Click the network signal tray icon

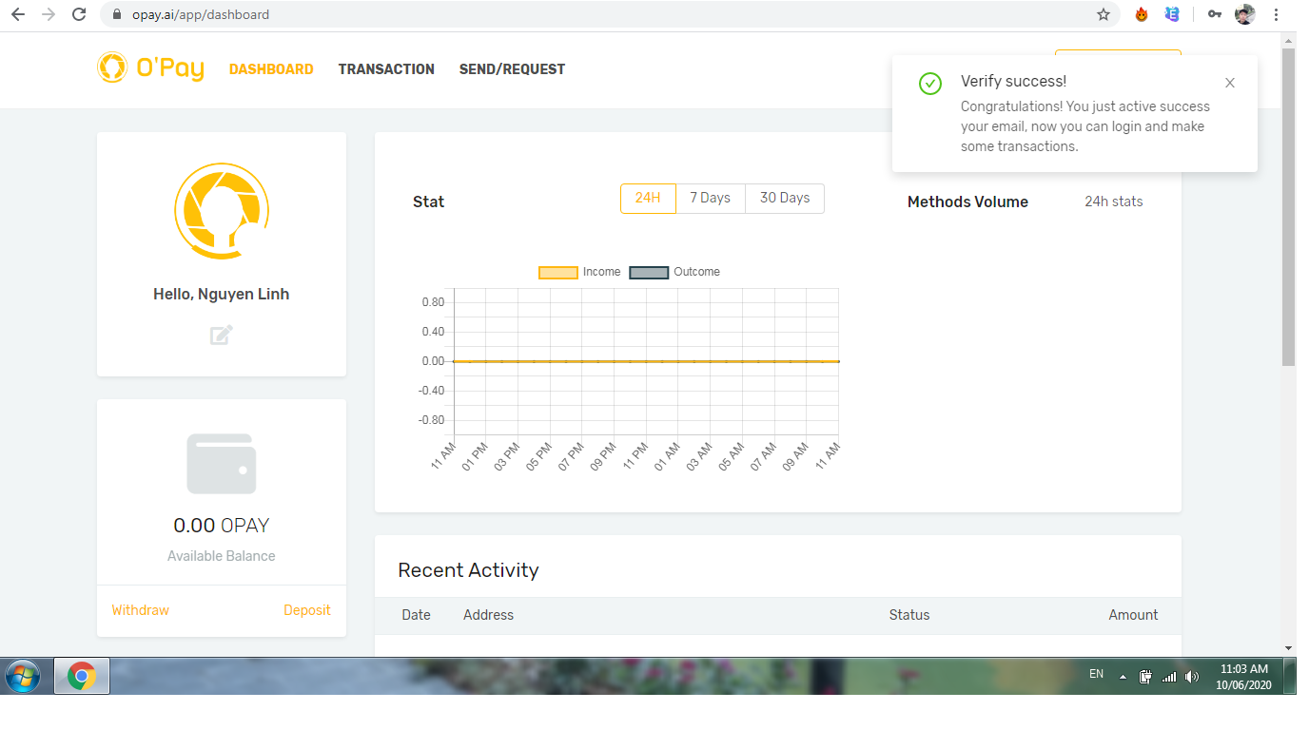point(1169,677)
